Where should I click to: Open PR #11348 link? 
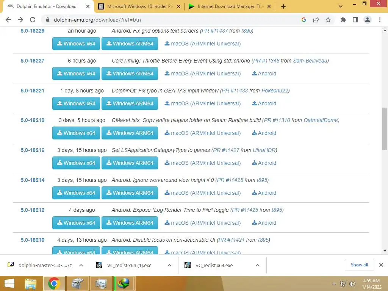coord(266,61)
